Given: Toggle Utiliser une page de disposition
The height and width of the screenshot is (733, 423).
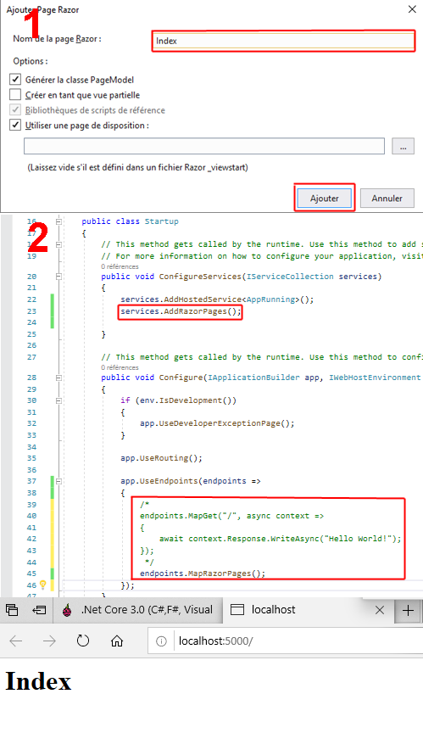Looking at the screenshot, I should point(15,125).
